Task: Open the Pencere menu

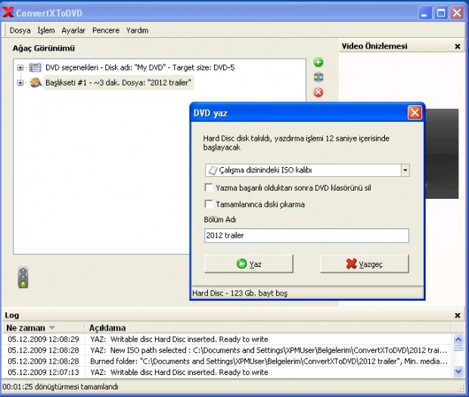Action: click(106, 30)
